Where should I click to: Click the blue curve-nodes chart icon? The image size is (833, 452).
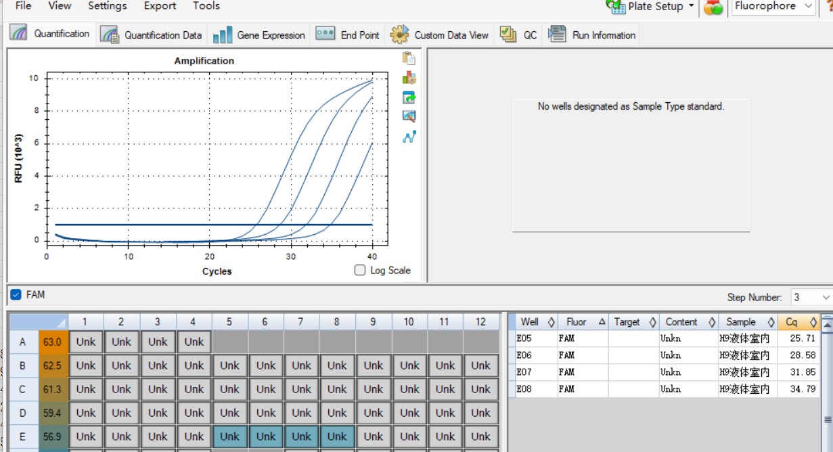pos(409,137)
